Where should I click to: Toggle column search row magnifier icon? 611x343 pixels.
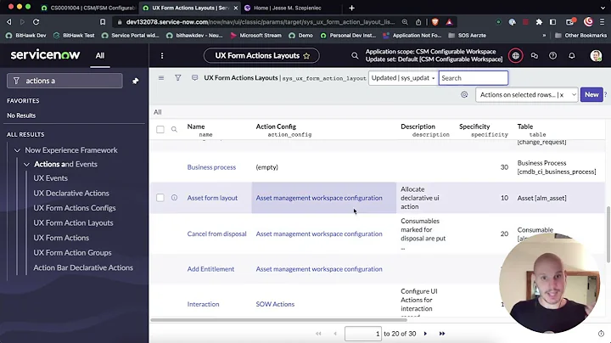(174, 129)
